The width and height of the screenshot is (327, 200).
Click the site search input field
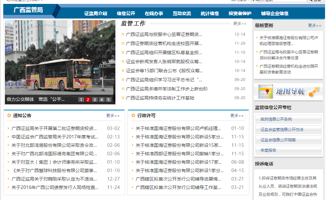283,1
